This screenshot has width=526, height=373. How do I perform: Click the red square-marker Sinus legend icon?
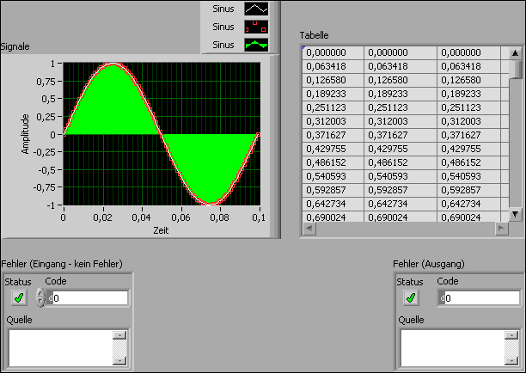[258, 27]
